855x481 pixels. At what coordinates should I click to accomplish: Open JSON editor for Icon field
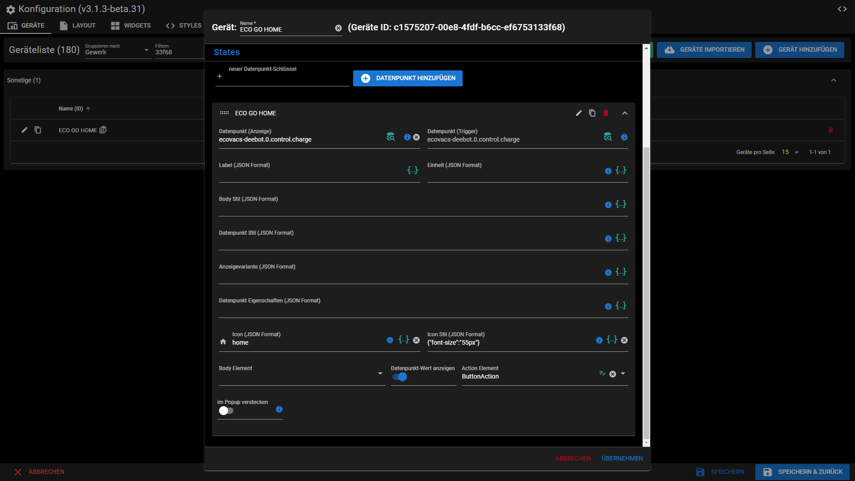pos(403,339)
